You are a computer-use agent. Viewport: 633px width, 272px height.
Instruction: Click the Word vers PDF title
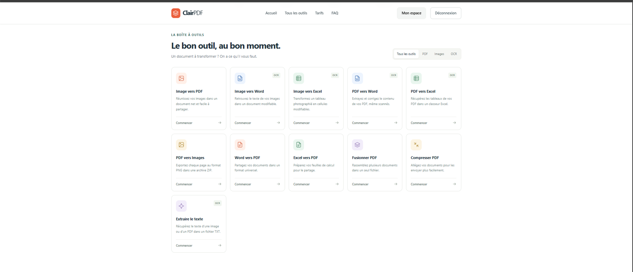247,158
